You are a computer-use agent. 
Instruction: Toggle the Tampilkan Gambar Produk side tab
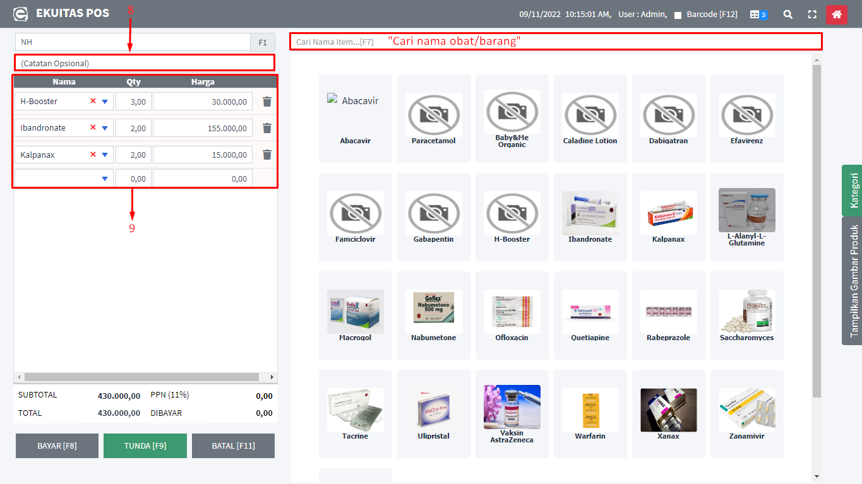[853, 281]
